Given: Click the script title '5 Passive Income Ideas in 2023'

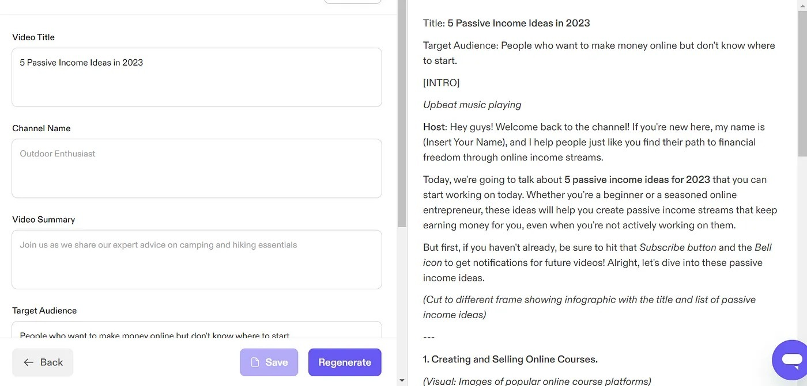Looking at the screenshot, I should click(x=519, y=23).
